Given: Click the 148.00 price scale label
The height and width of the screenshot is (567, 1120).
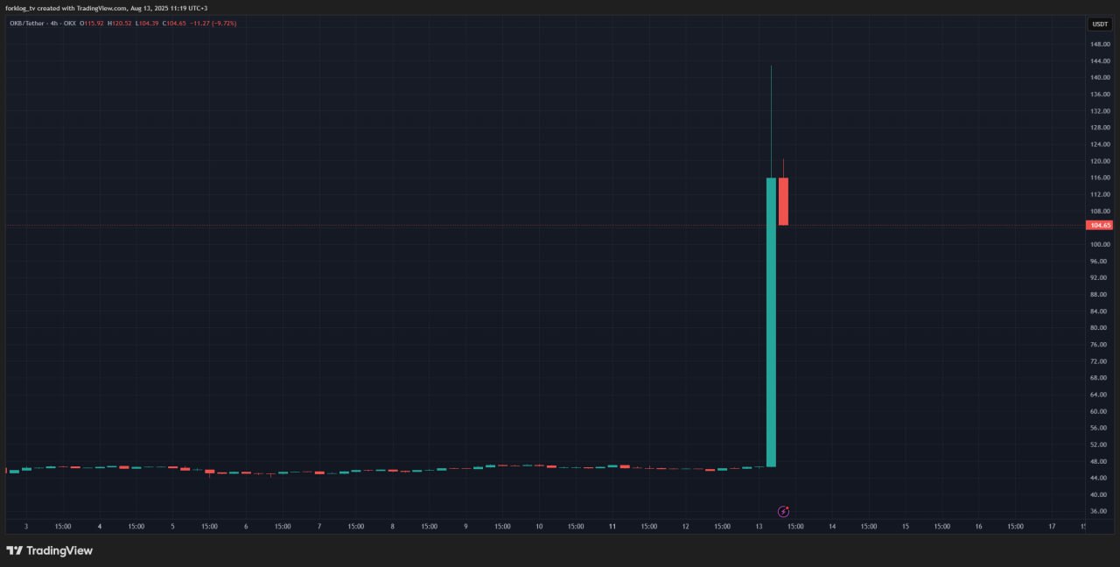Looking at the screenshot, I should click(x=1100, y=44).
